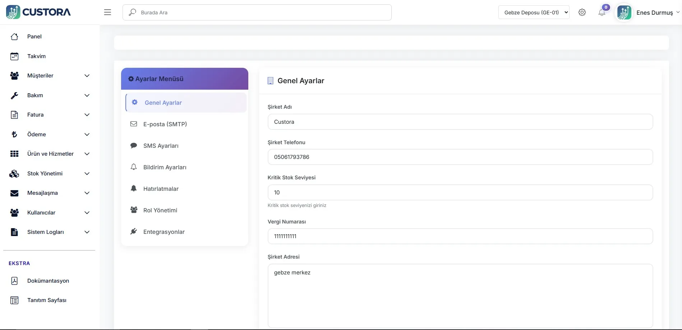The height and width of the screenshot is (330, 682).
Task: Expand the Sistem Logları section
Action: (87, 232)
